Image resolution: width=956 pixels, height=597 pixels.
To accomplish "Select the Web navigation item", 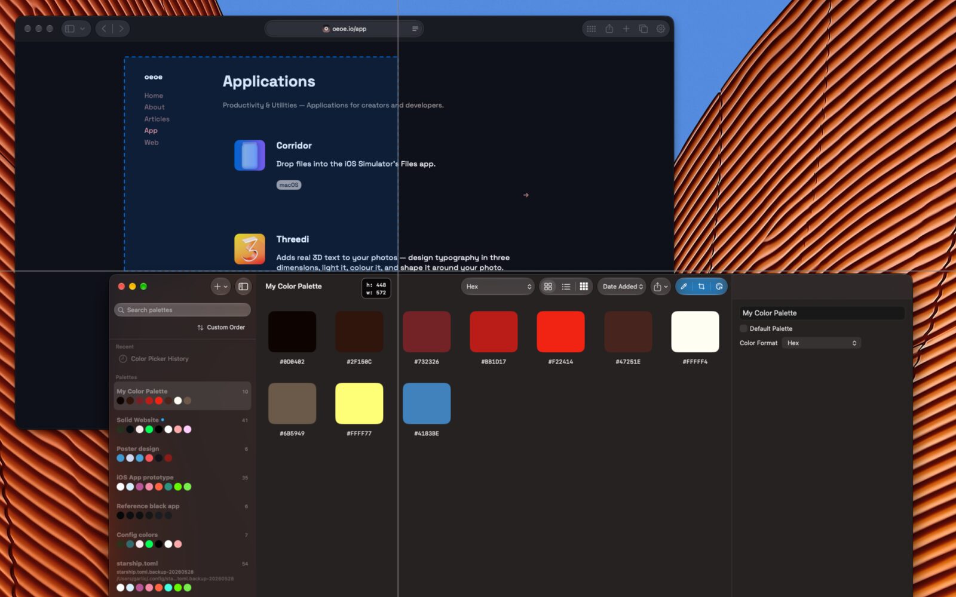I will point(151,143).
